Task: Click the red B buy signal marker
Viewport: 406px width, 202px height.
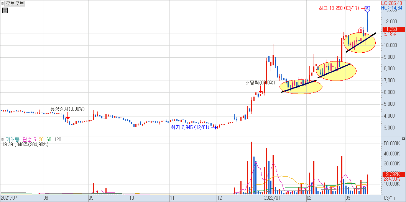Action: pyautogui.click(x=361, y=31)
